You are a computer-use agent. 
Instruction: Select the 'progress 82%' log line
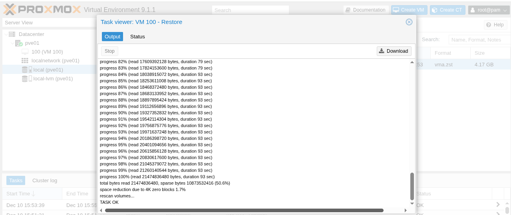pos(156,62)
